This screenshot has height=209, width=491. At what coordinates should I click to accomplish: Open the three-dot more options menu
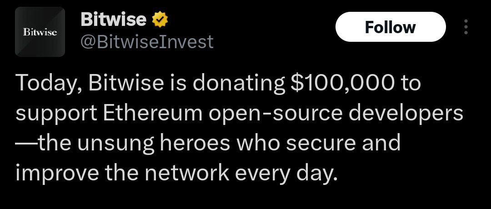466,27
